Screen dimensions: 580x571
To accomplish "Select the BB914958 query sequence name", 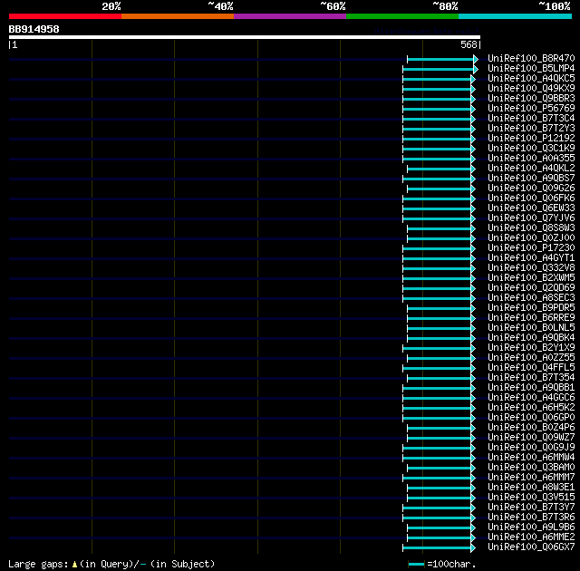I will tap(34, 29).
